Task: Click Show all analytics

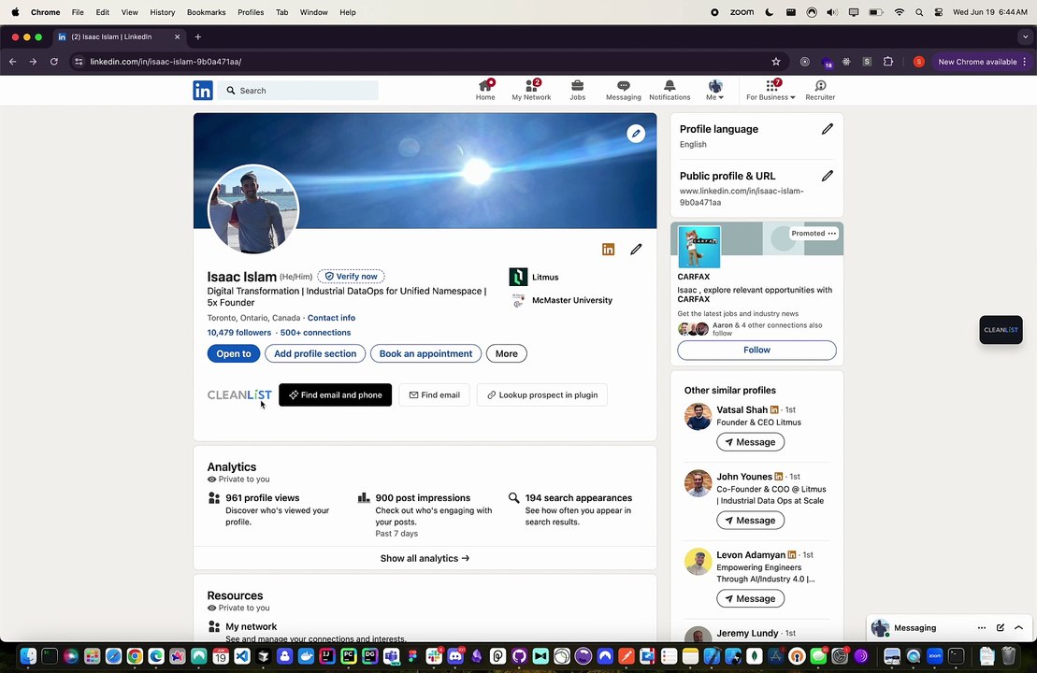Action: coord(425,558)
